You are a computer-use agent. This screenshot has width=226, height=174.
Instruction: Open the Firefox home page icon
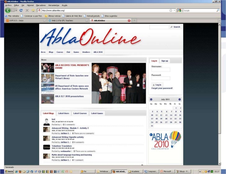(x=33, y=10)
